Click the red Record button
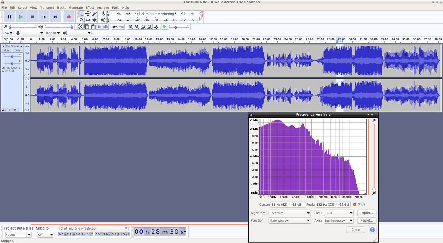443x243 pixels. click(69, 17)
